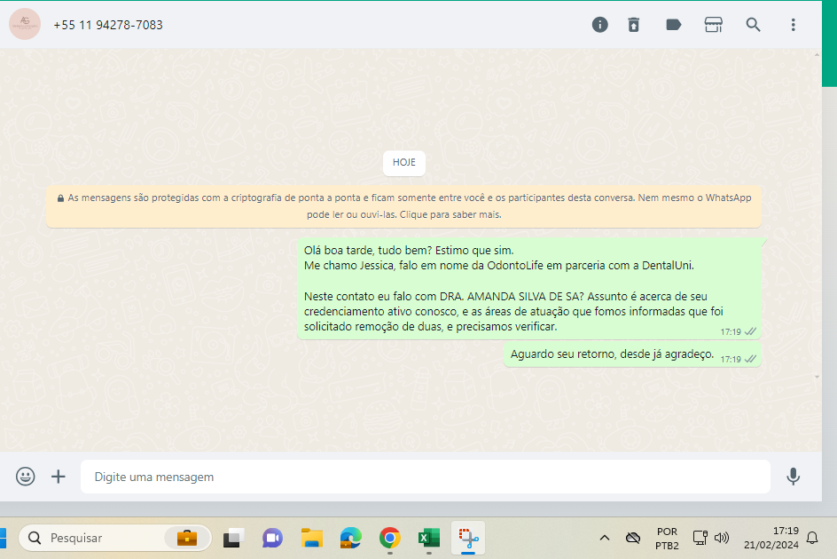837x559 pixels.
Task: Click the cloud sync off tray icon
Action: 633,538
